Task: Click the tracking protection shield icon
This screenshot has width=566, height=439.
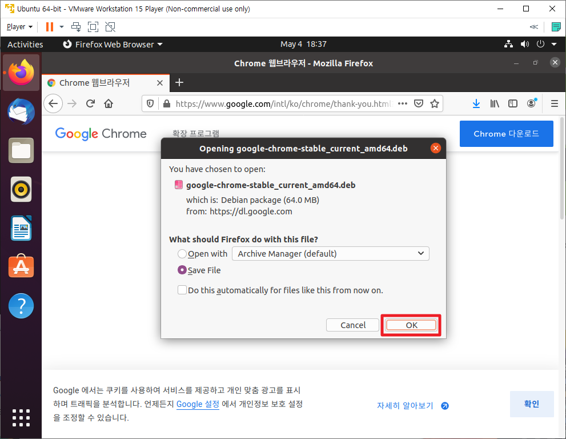Action: (x=150, y=103)
